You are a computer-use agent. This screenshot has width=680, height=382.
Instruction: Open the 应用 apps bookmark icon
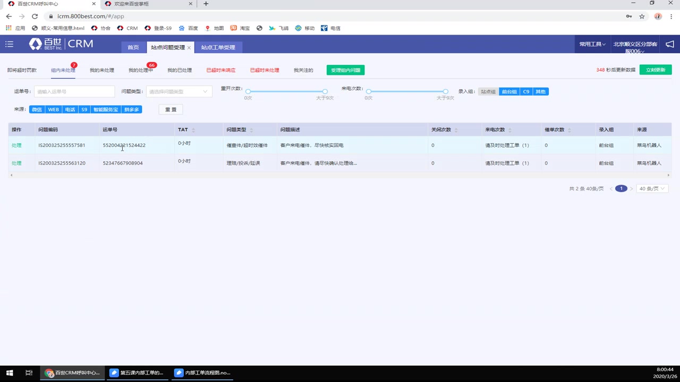(15, 28)
